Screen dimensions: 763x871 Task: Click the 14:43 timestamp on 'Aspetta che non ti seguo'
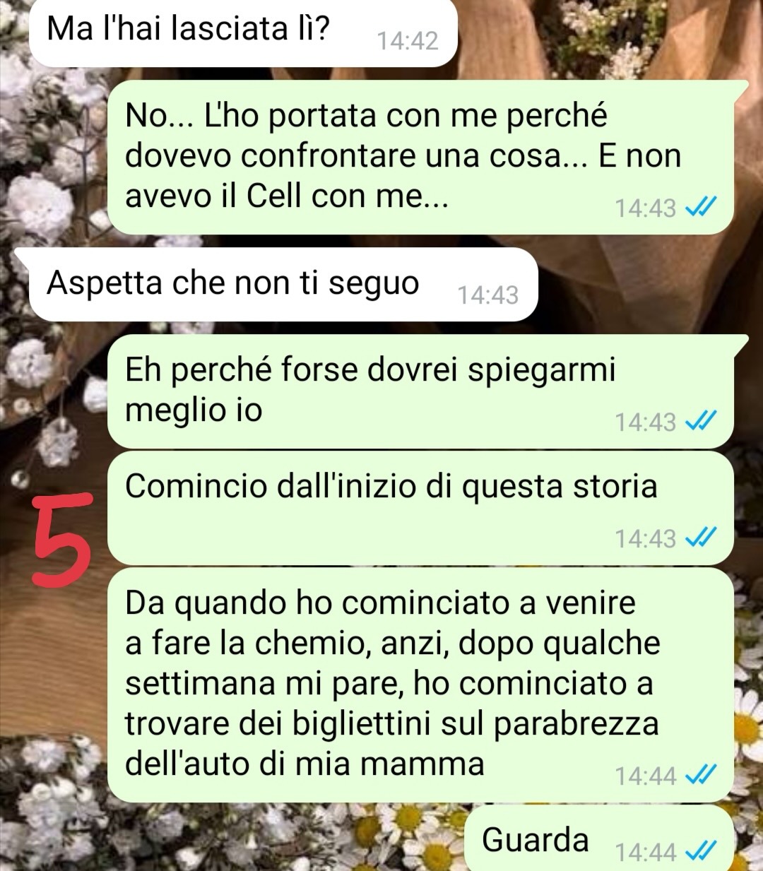pos(487,295)
